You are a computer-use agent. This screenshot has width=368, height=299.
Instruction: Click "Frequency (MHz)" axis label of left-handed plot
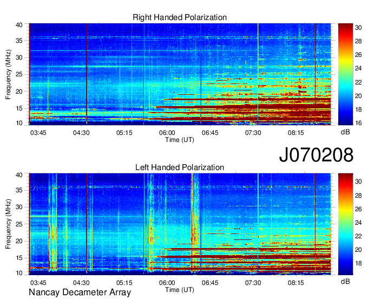pos(8,224)
